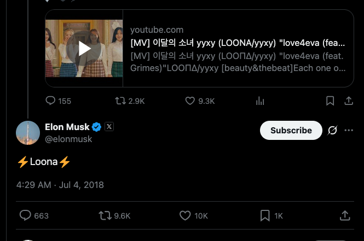
Task: Play the LOONA love4eva video thumbnail
Action: coord(84,49)
